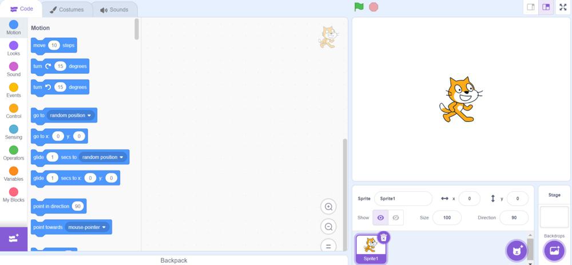Open point towards mouse-pointer dropdown
This screenshot has height=265, width=572.
[88, 227]
